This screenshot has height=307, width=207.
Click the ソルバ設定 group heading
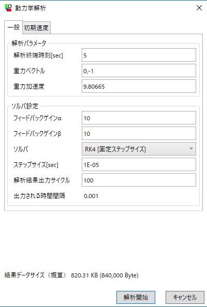point(25,106)
